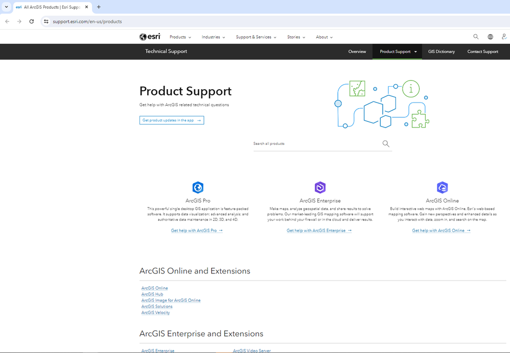
Task: Open Get help with ArcGIS Online link
Action: coord(442,231)
